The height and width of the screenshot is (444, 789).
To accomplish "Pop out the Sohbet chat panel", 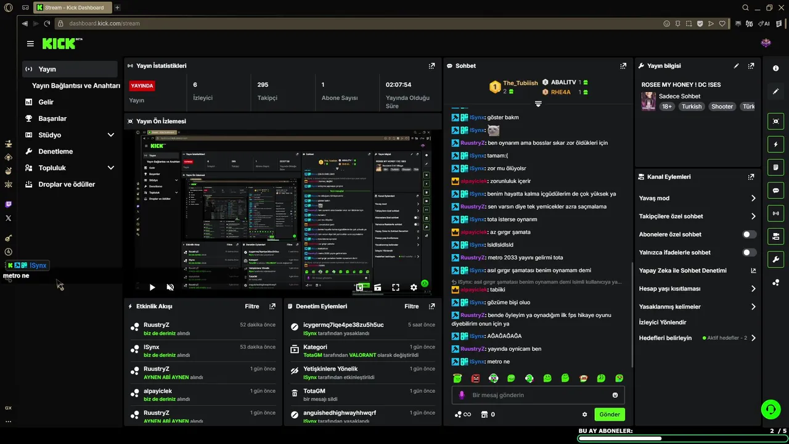I will click(623, 66).
